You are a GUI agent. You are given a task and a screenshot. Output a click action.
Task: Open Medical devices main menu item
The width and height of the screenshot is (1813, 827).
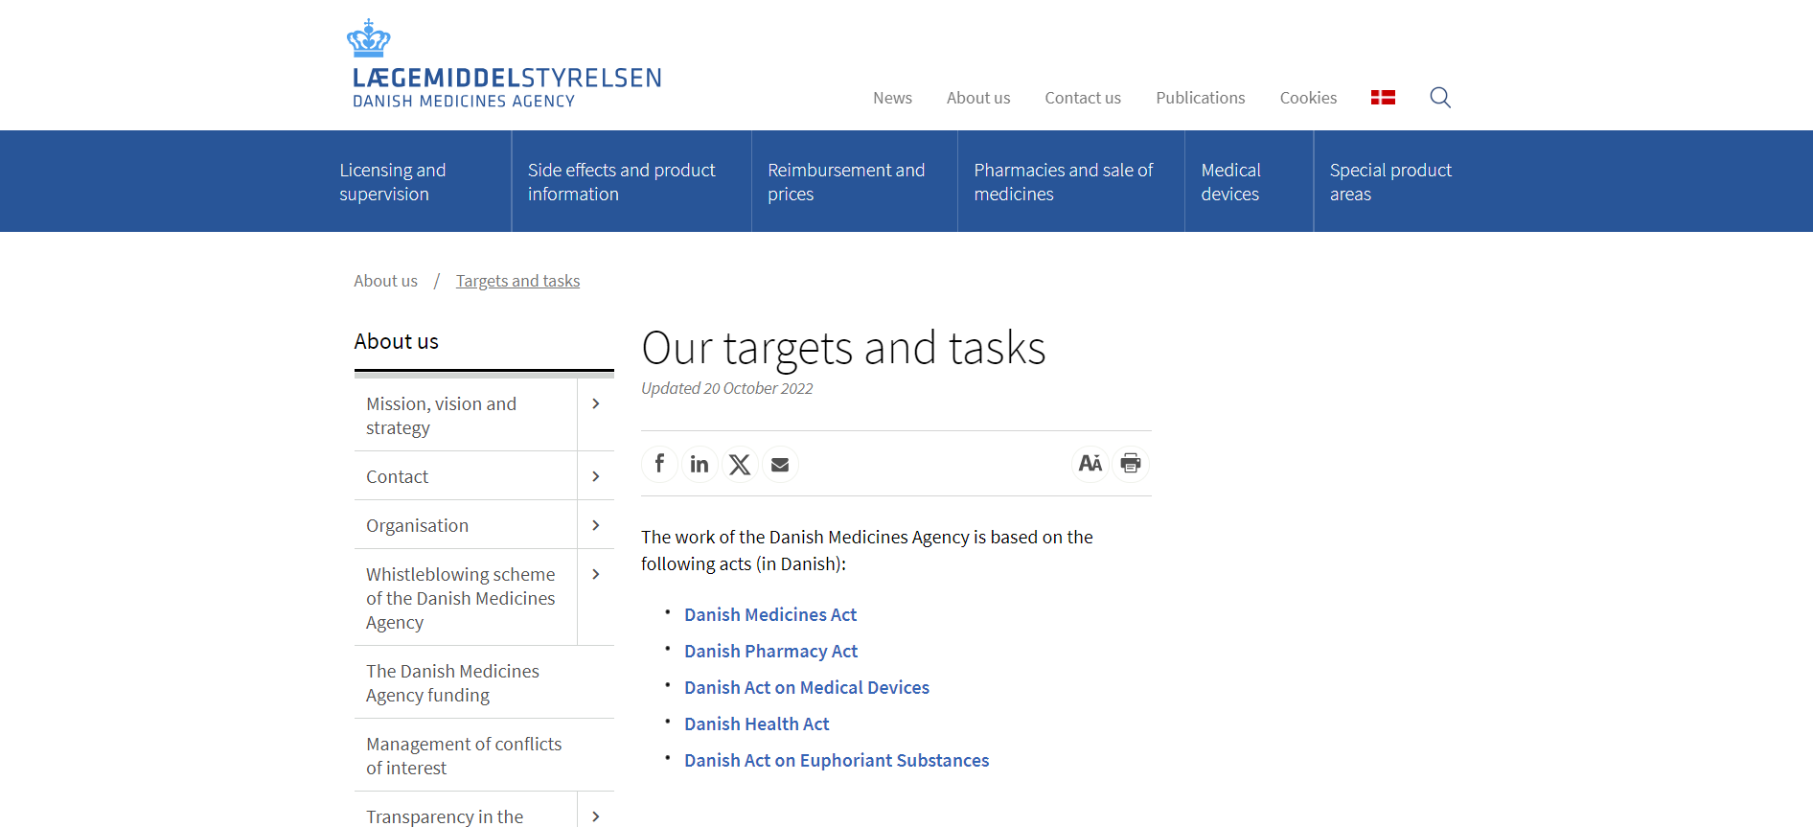[1230, 182]
